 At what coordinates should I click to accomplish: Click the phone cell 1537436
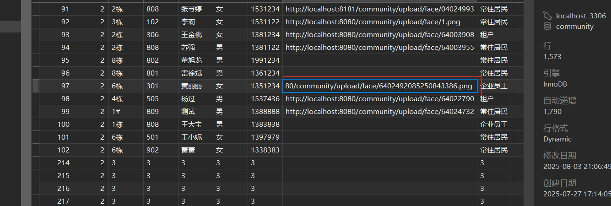tap(265, 99)
